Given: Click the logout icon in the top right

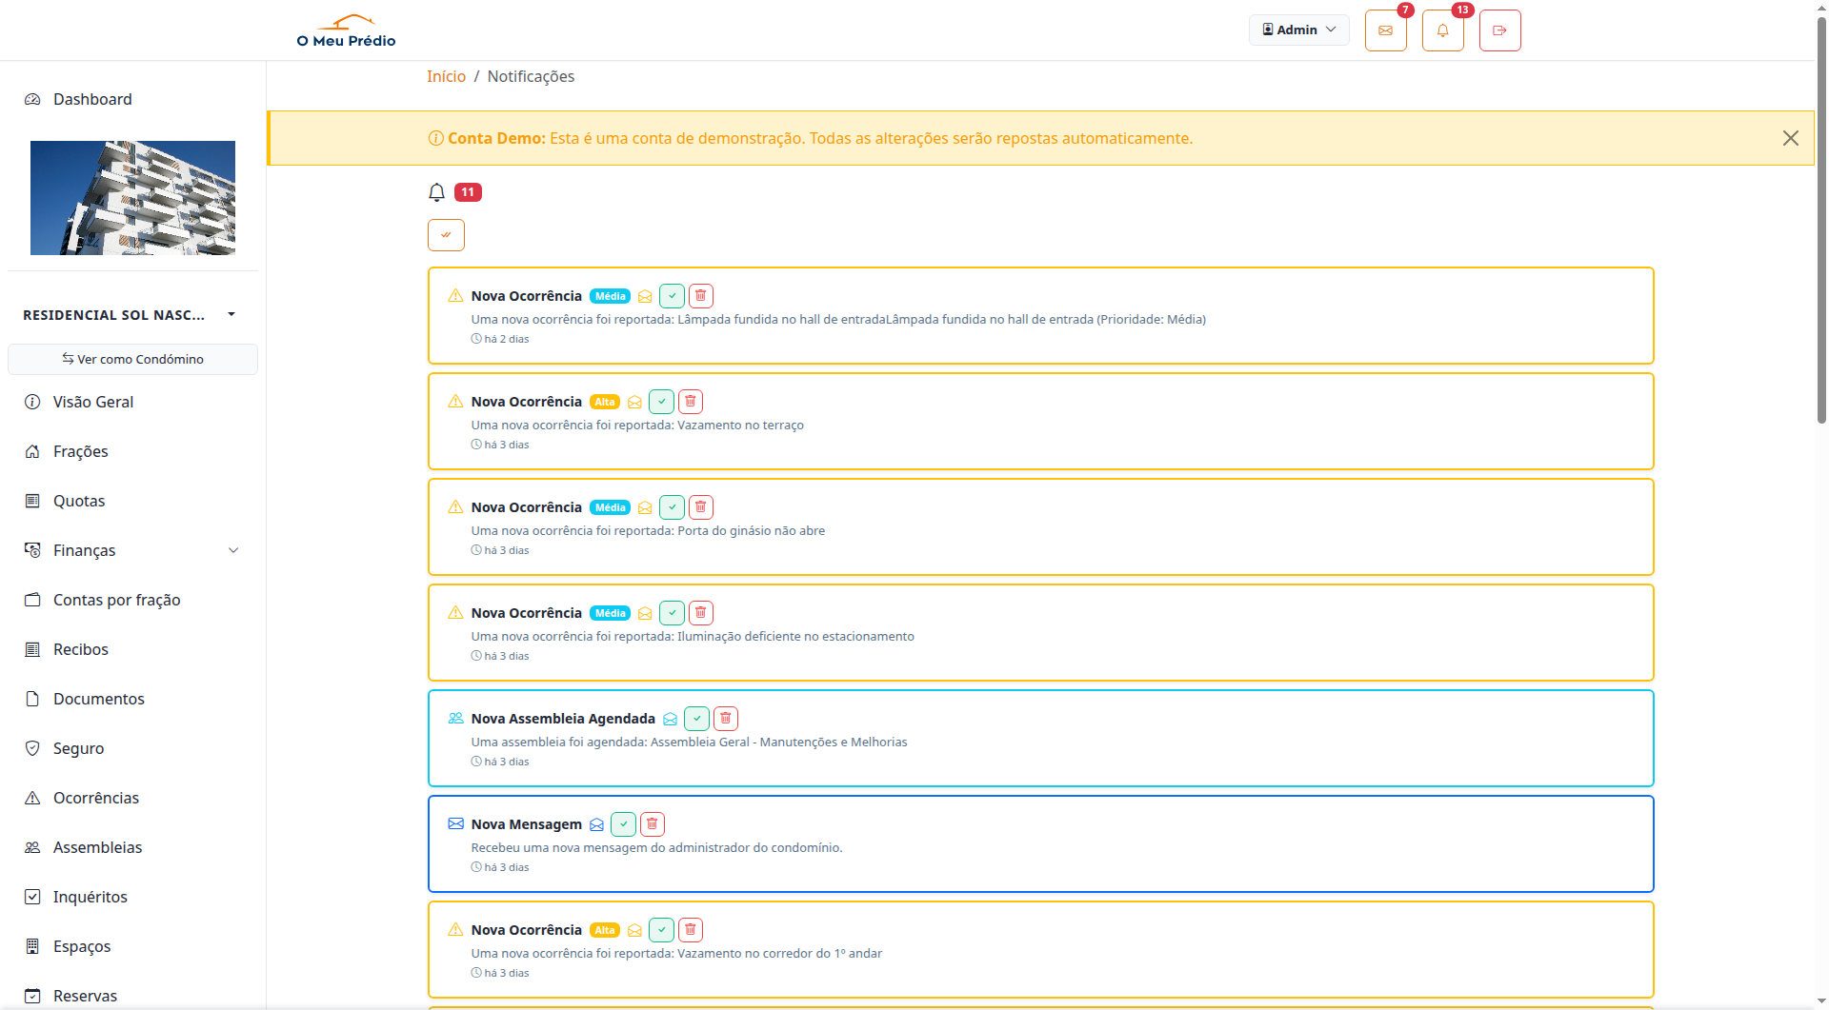Looking at the screenshot, I should 1499,30.
